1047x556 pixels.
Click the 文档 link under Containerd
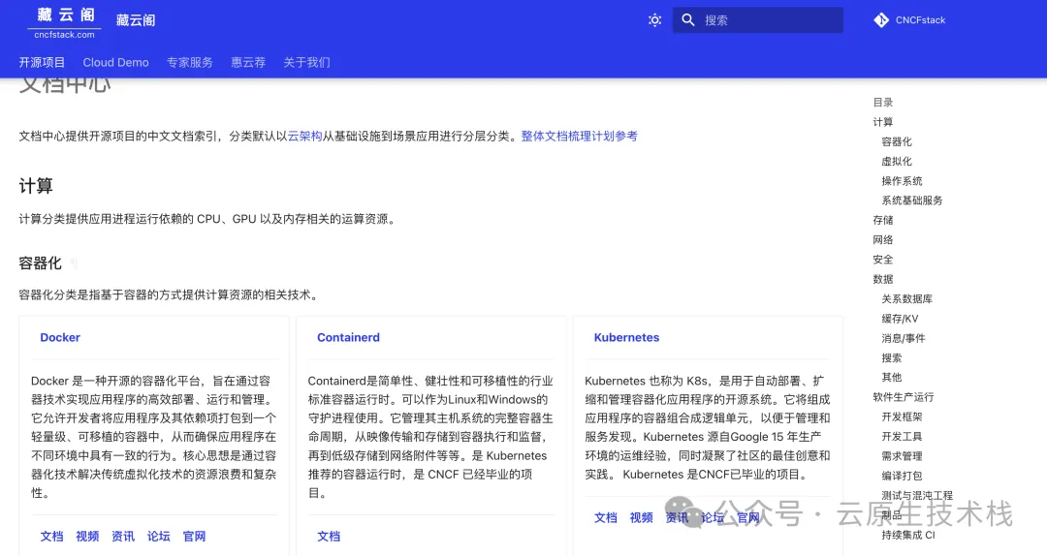point(329,536)
